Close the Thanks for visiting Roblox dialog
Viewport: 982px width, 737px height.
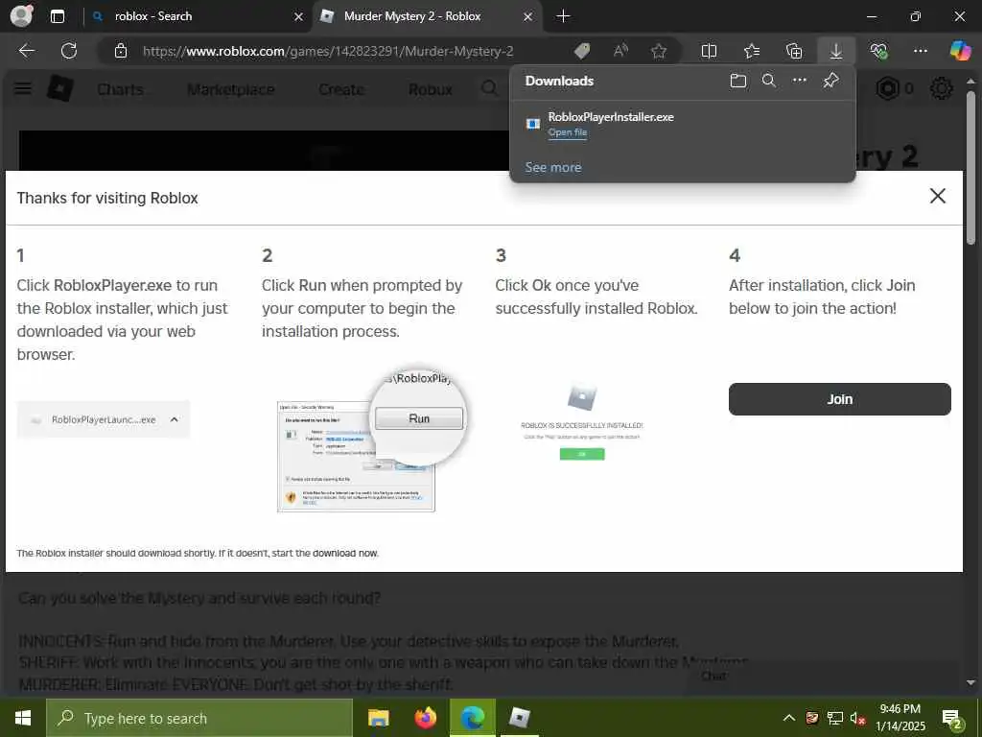coord(938,196)
